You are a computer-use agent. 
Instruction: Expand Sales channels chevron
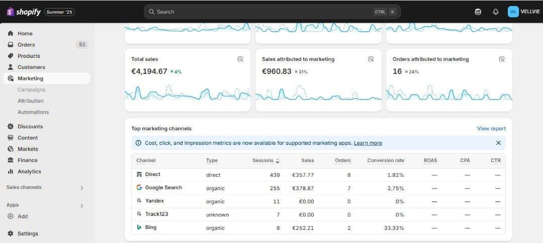coord(82,188)
